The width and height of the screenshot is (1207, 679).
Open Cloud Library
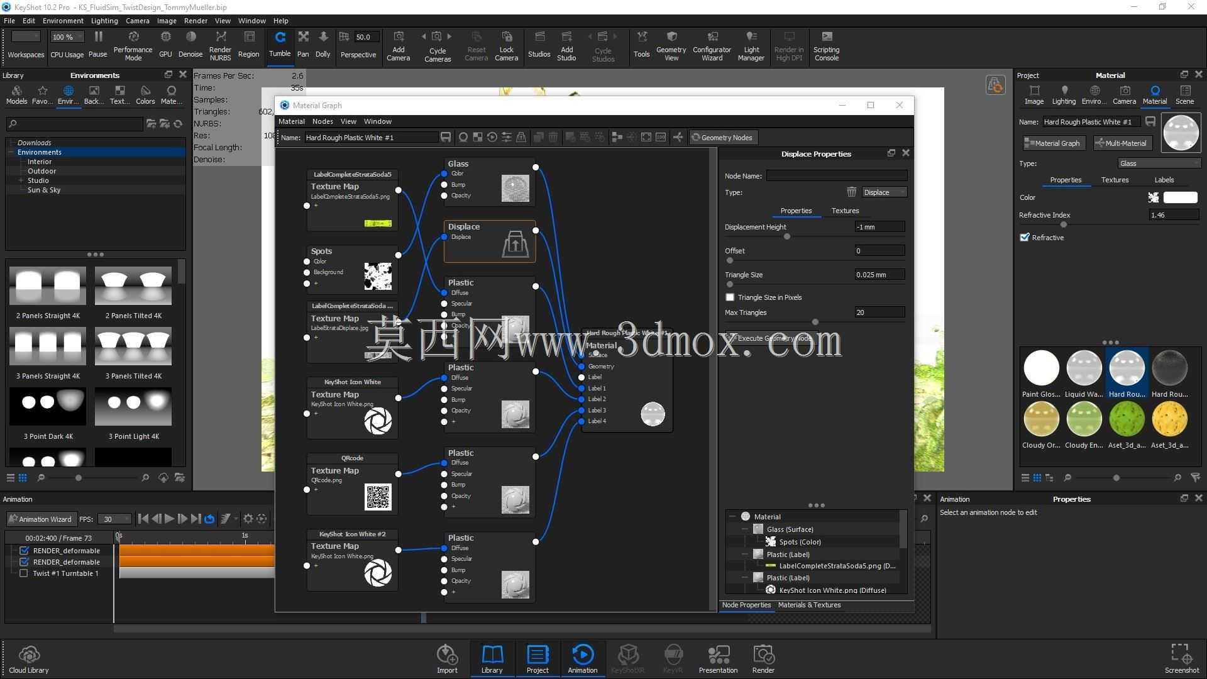(28, 659)
